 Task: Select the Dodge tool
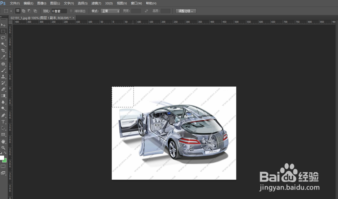coord(3,108)
